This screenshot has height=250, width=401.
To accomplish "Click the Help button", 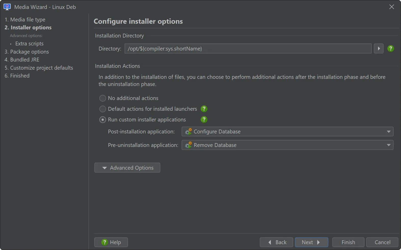I will point(111,242).
